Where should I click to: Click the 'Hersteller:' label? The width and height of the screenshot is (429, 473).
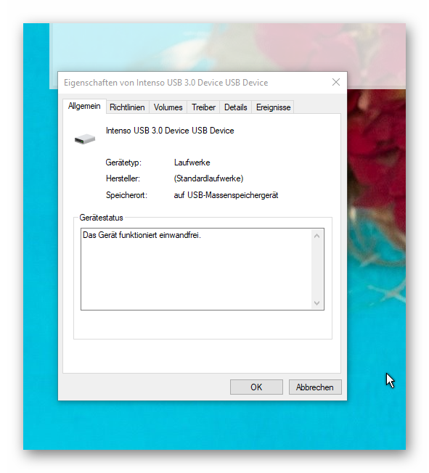pos(123,178)
